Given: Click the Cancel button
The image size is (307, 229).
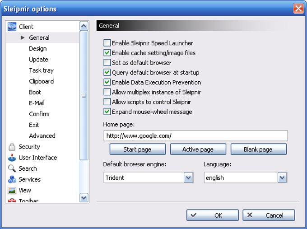Looking at the screenshot, I should click(x=269, y=215).
